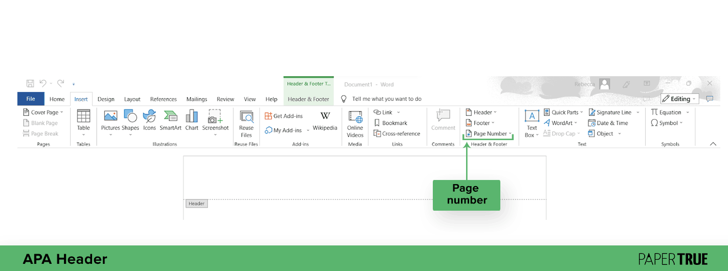The width and height of the screenshot is (728, 271).
Task: Redo the last action
Action: point(61,83)
